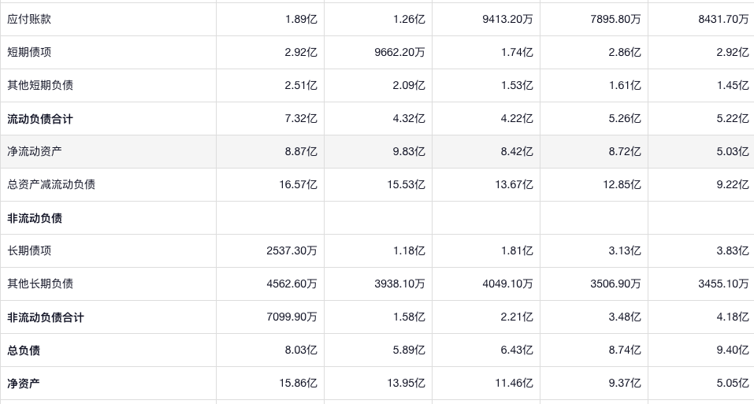Click the 9413.20万 cell in 应付账款 row

[x=507, y=19]
